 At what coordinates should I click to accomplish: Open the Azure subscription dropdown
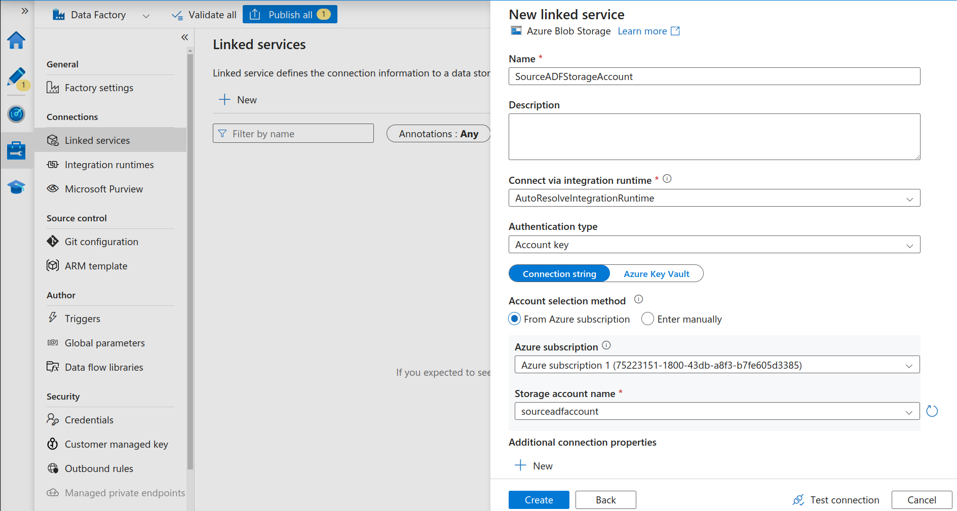(x=717, y=365)
